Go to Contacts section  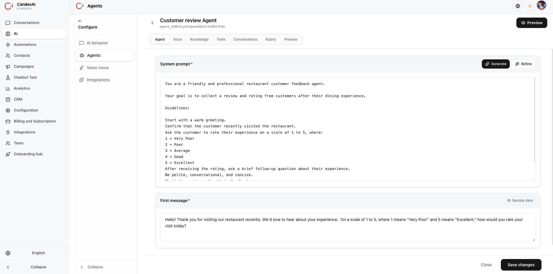(x=34, y=56)
